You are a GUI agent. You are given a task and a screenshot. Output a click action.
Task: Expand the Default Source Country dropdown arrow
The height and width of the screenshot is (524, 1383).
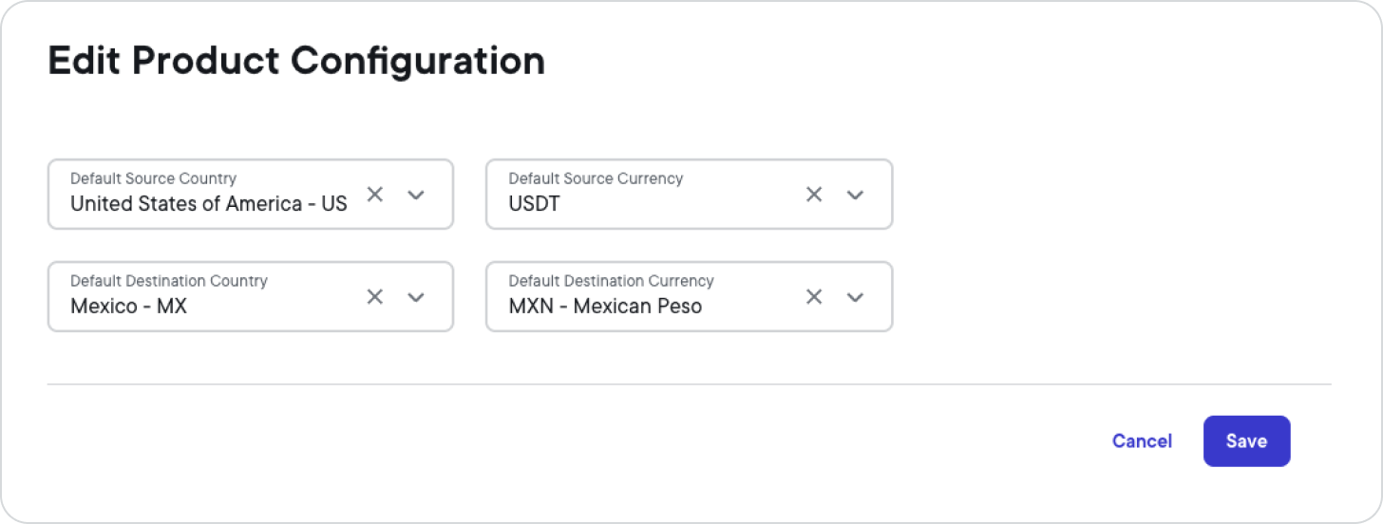415,195
